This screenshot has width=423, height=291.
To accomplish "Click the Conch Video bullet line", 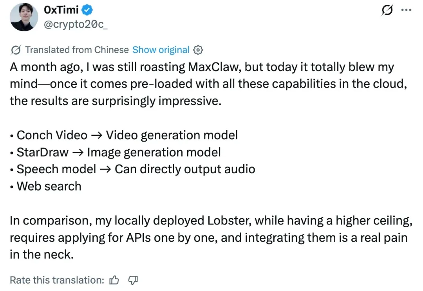I will coord(124,135).
